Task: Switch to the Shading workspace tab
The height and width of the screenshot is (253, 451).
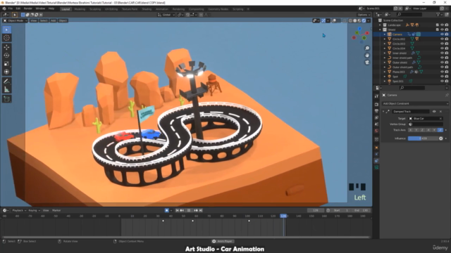Action: (147, 9)
